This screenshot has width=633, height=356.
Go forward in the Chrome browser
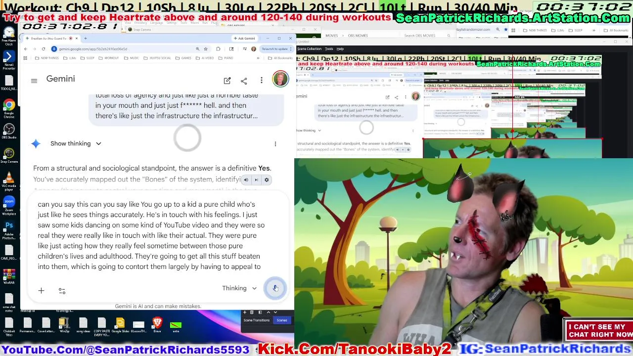(x=35, y=49)
